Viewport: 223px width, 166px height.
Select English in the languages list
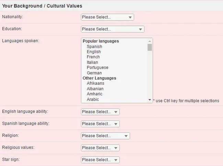coord(94,52)
